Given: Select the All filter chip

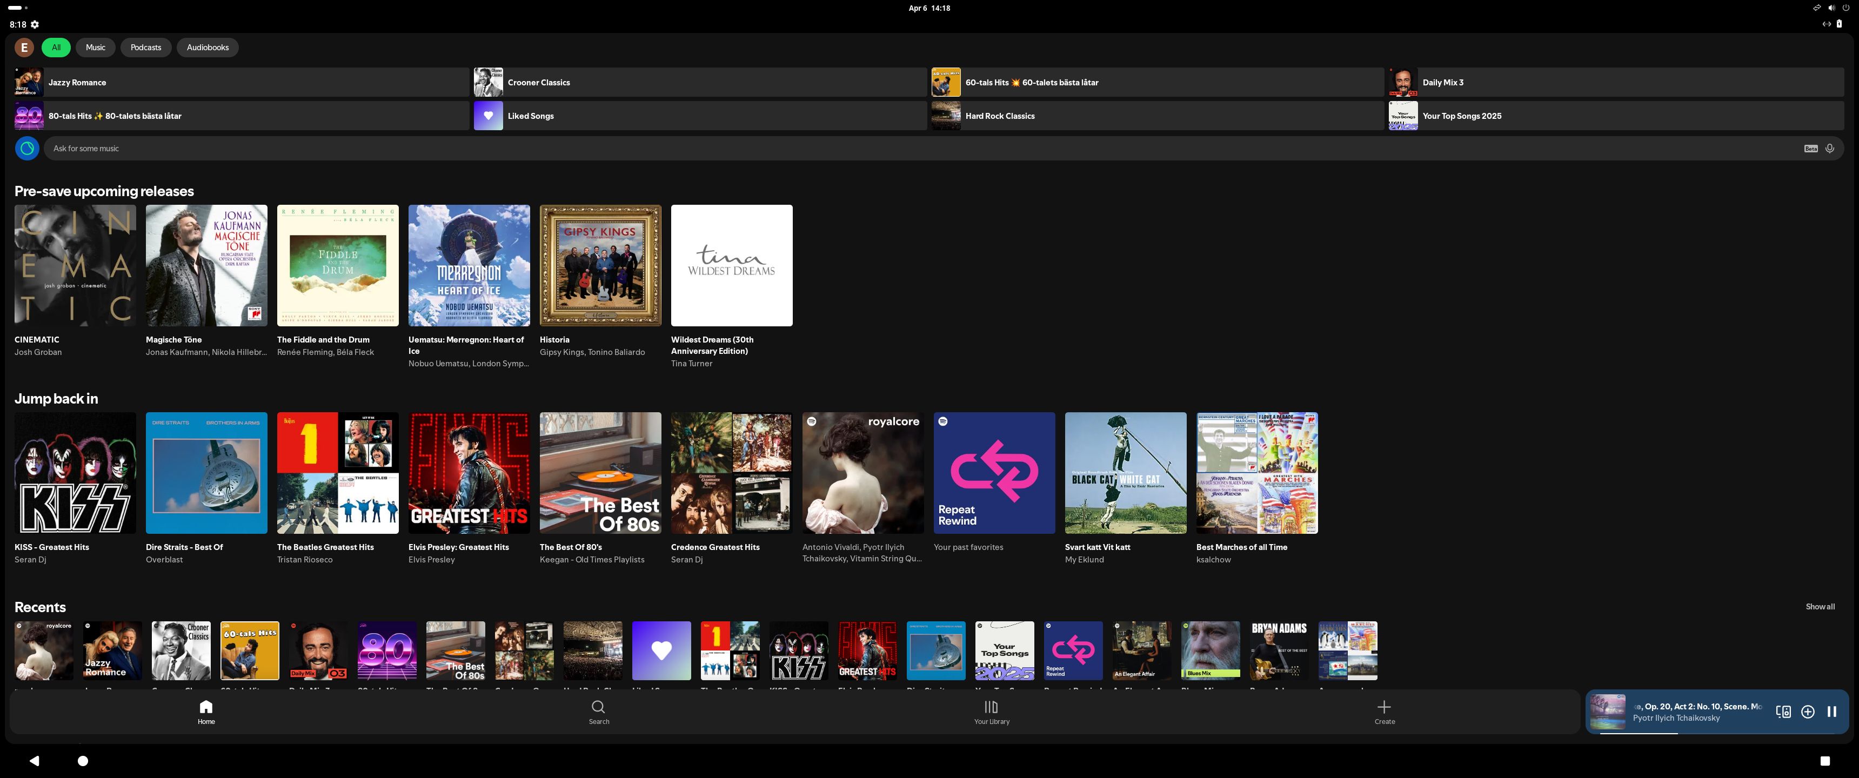Looking at the screenshot, I should pyautogui.click(x=56, y=48).
